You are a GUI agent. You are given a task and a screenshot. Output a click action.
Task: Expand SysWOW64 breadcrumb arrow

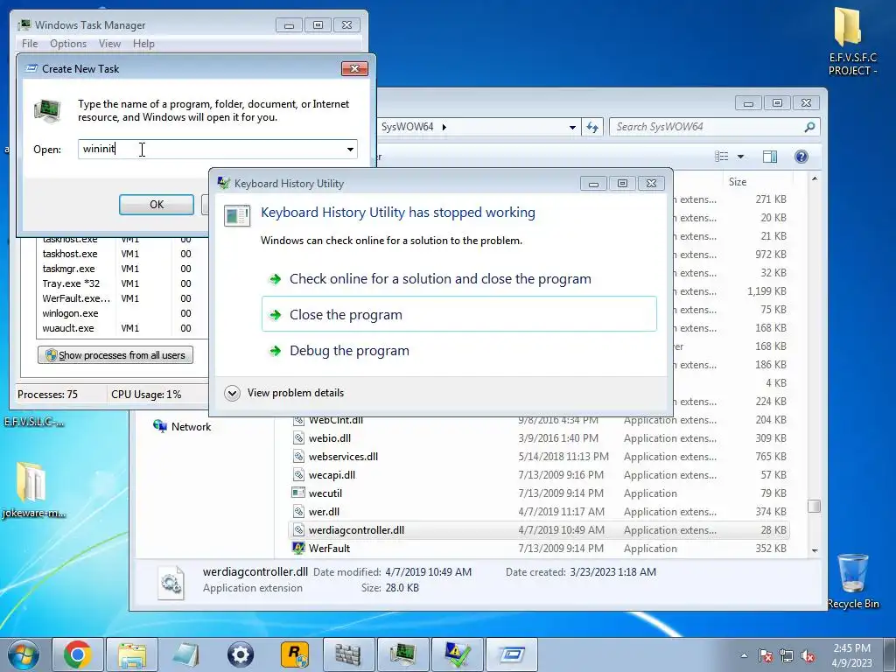(444, 127)
